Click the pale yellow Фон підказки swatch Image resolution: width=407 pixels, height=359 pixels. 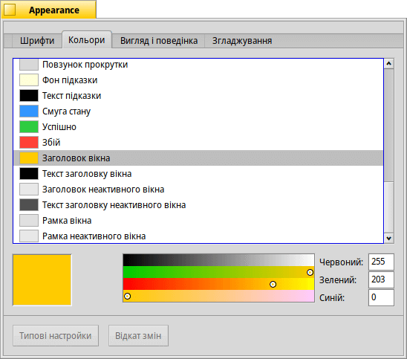coord(29,80)
